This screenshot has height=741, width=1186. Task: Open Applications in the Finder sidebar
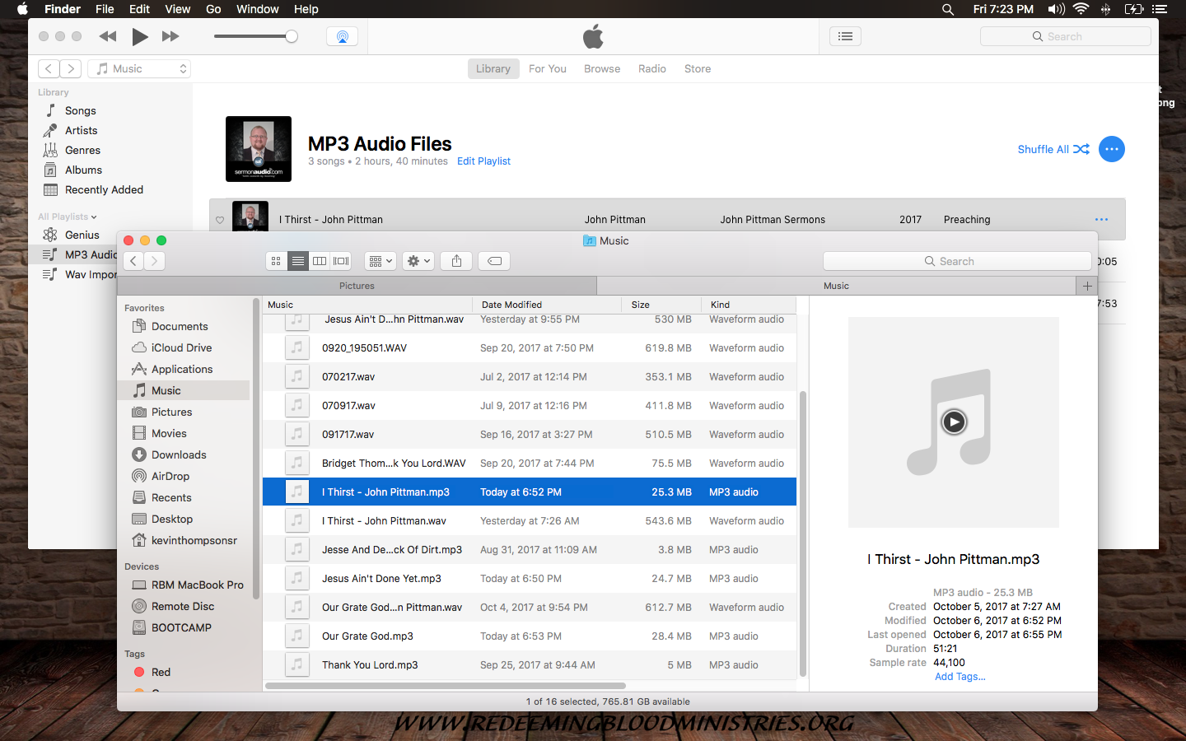pyautogui.click(x=182, y=369)
